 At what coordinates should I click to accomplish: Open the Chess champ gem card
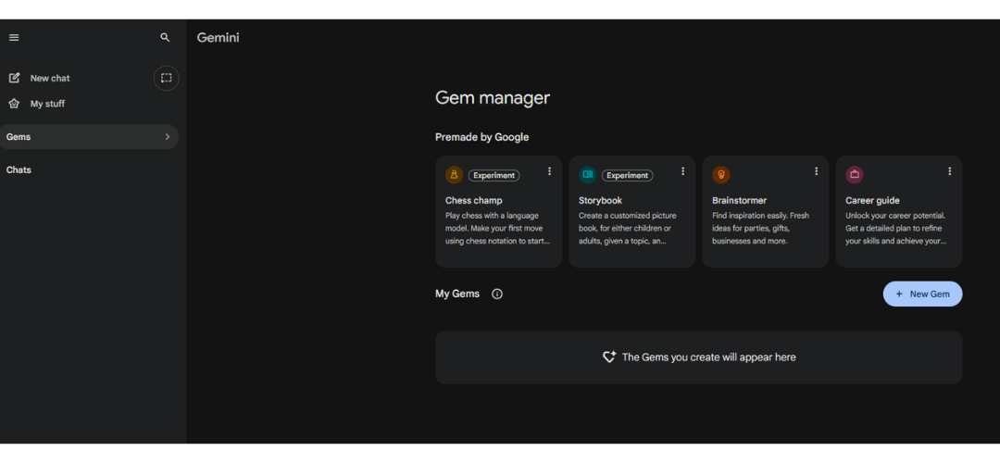(x=499, y=212)
